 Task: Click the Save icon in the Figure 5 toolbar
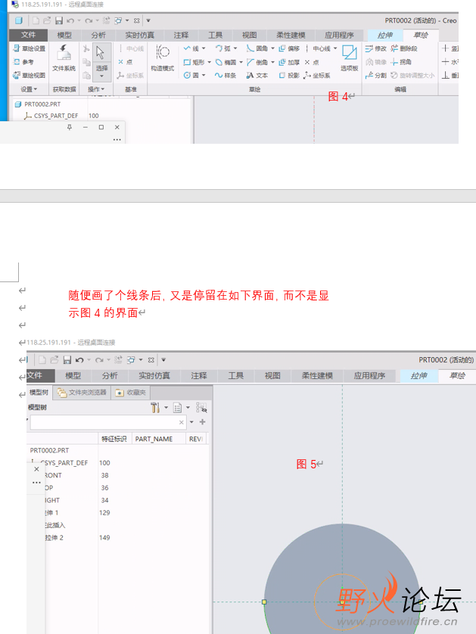67,360
